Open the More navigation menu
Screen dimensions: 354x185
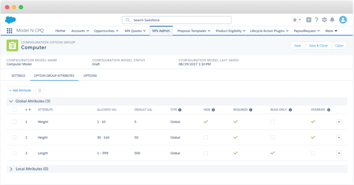(331, 31)
